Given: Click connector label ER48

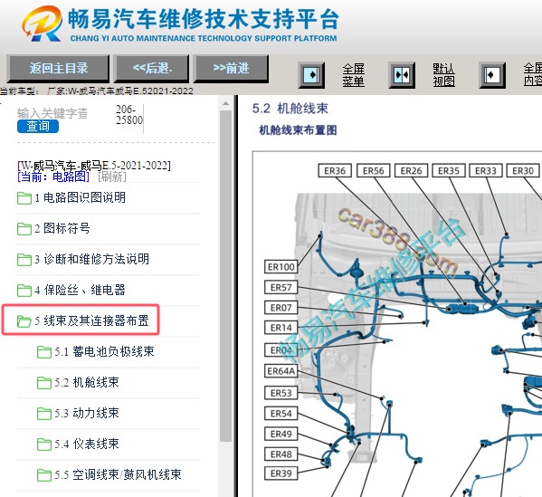Looking at the screenshot, I should (281, 454).
